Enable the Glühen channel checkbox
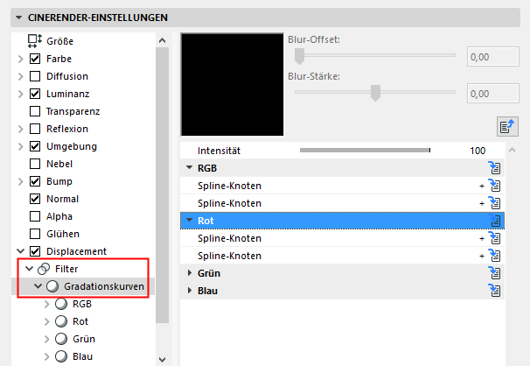Viewport: 530px width, 366px height. (x=35, y=234)
